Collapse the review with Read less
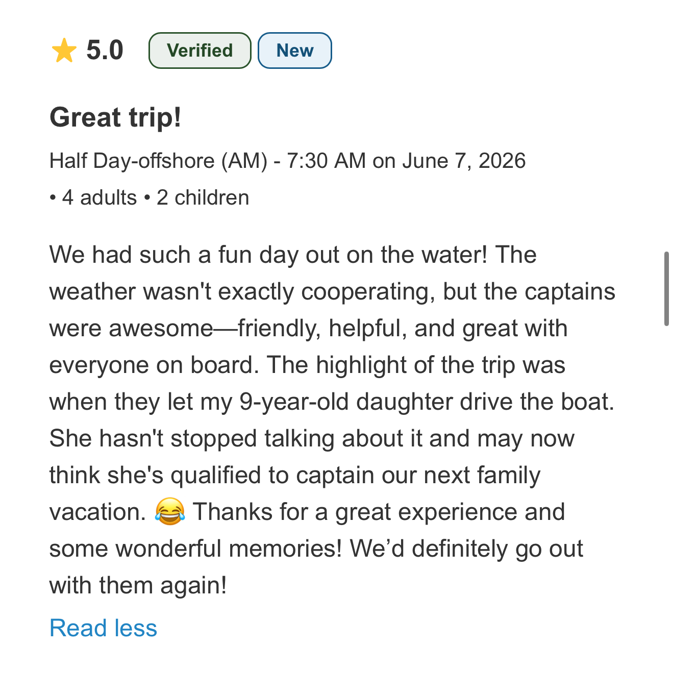Screen dimensions: 673x673 [x=104, y=628]
